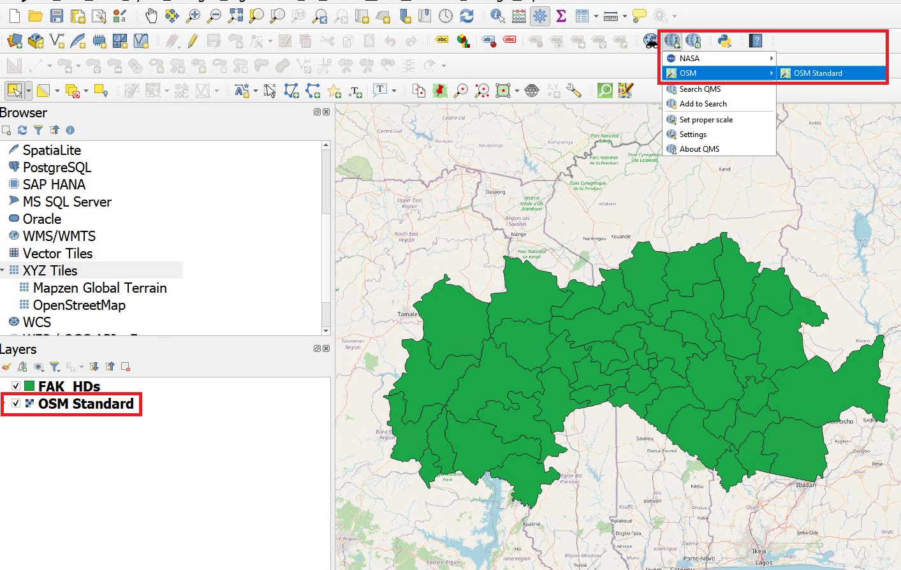The width and height of the screenshot is (901, 570).
Task: Create a new project with the blank page icon
Action: 14,15
